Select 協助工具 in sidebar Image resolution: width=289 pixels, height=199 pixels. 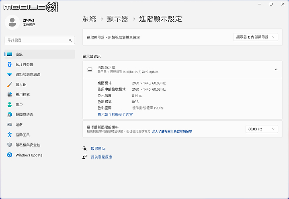click(40, 135)
